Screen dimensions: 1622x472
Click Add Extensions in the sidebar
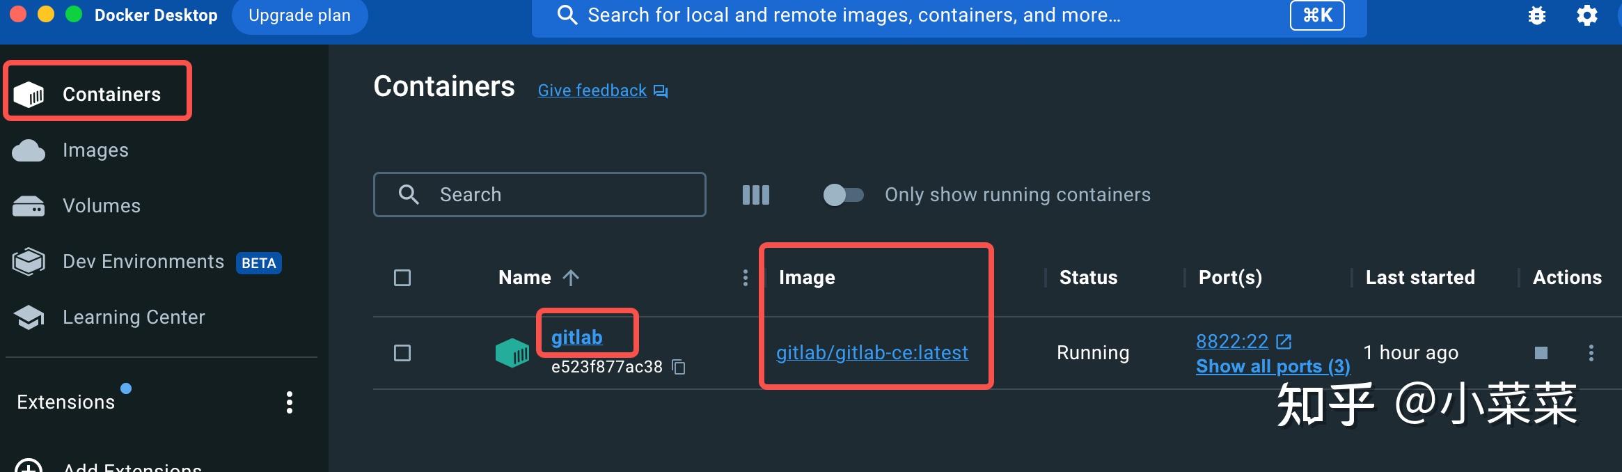pyautogui.click(x=132, y=465)
